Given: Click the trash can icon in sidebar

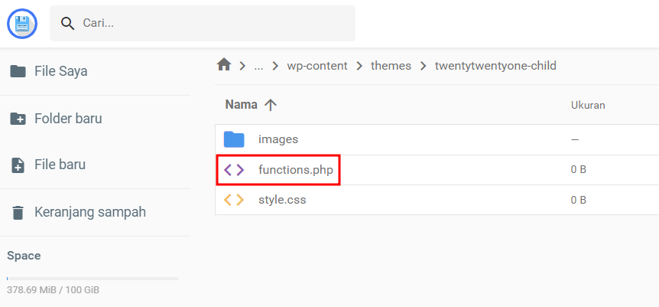Looking at the screenshot, I should tap(17, 212).
